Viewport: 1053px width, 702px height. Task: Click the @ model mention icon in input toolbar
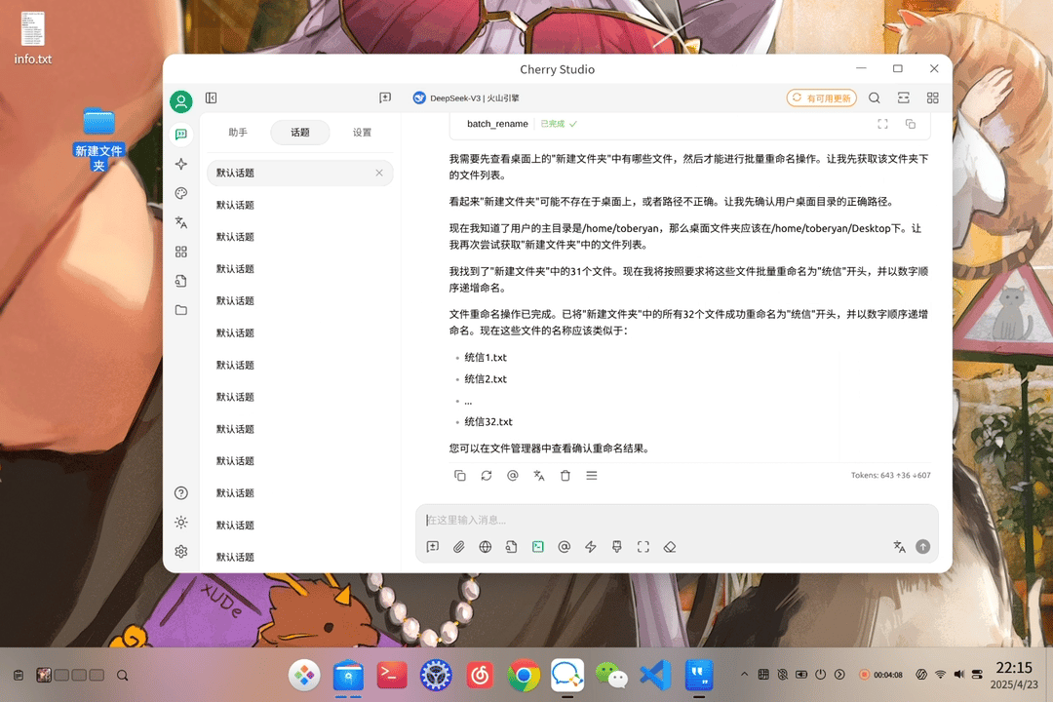pos(565,547)
